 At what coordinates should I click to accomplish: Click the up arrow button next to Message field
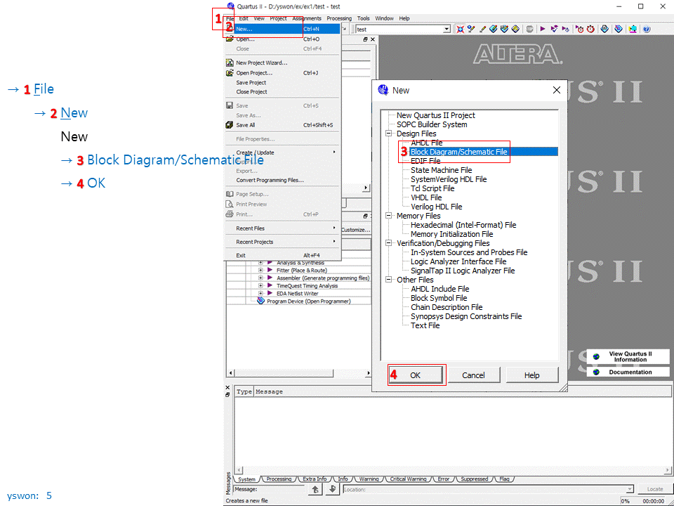(x=315, y=489)
